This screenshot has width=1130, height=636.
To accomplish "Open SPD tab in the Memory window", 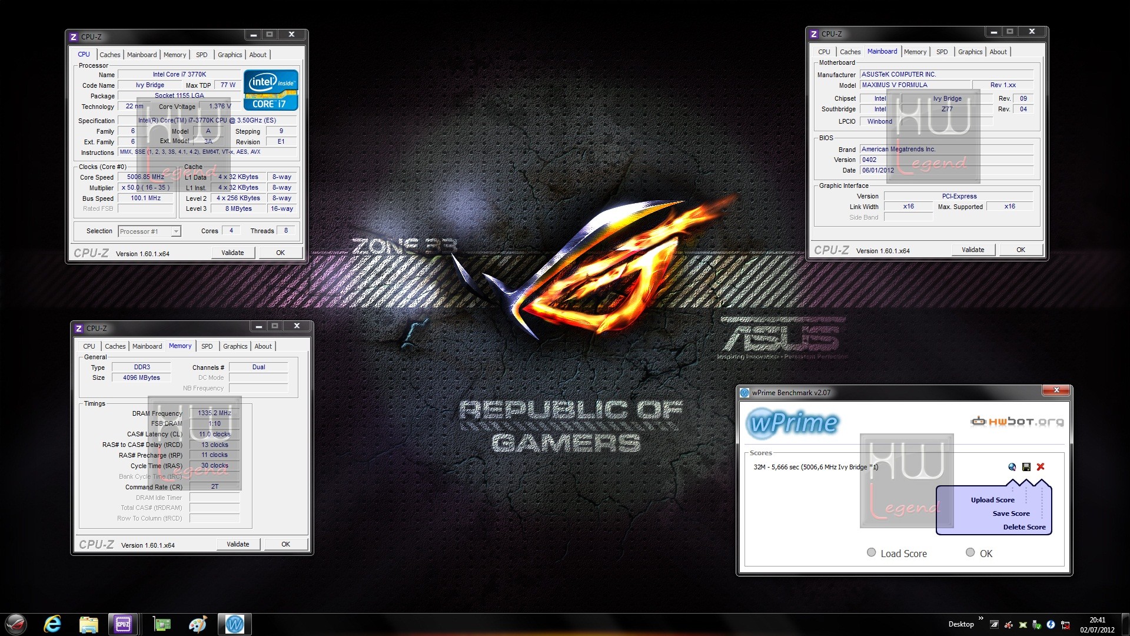I will (207, 346).
